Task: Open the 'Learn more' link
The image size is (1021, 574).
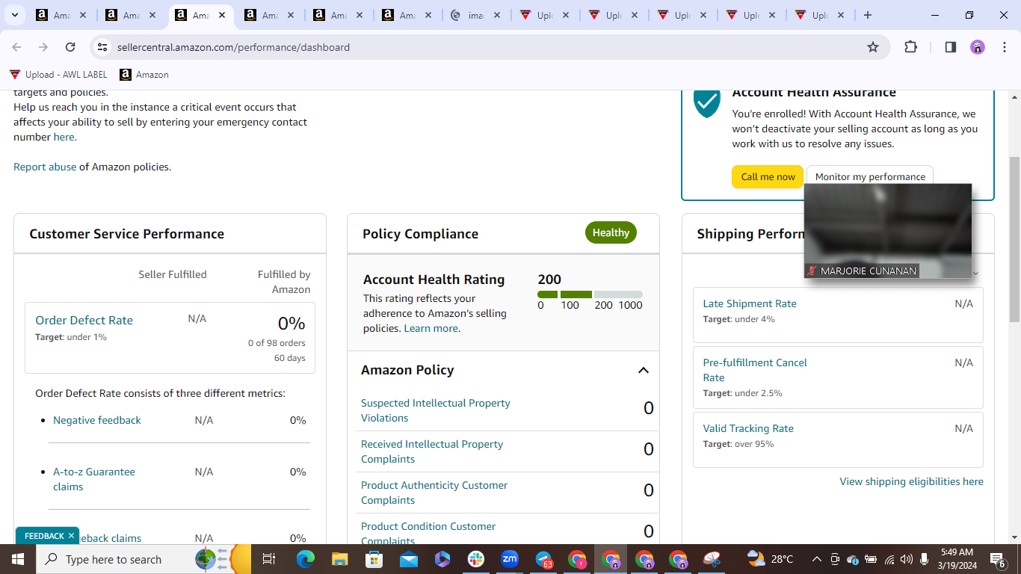Action: click(431, 328)
